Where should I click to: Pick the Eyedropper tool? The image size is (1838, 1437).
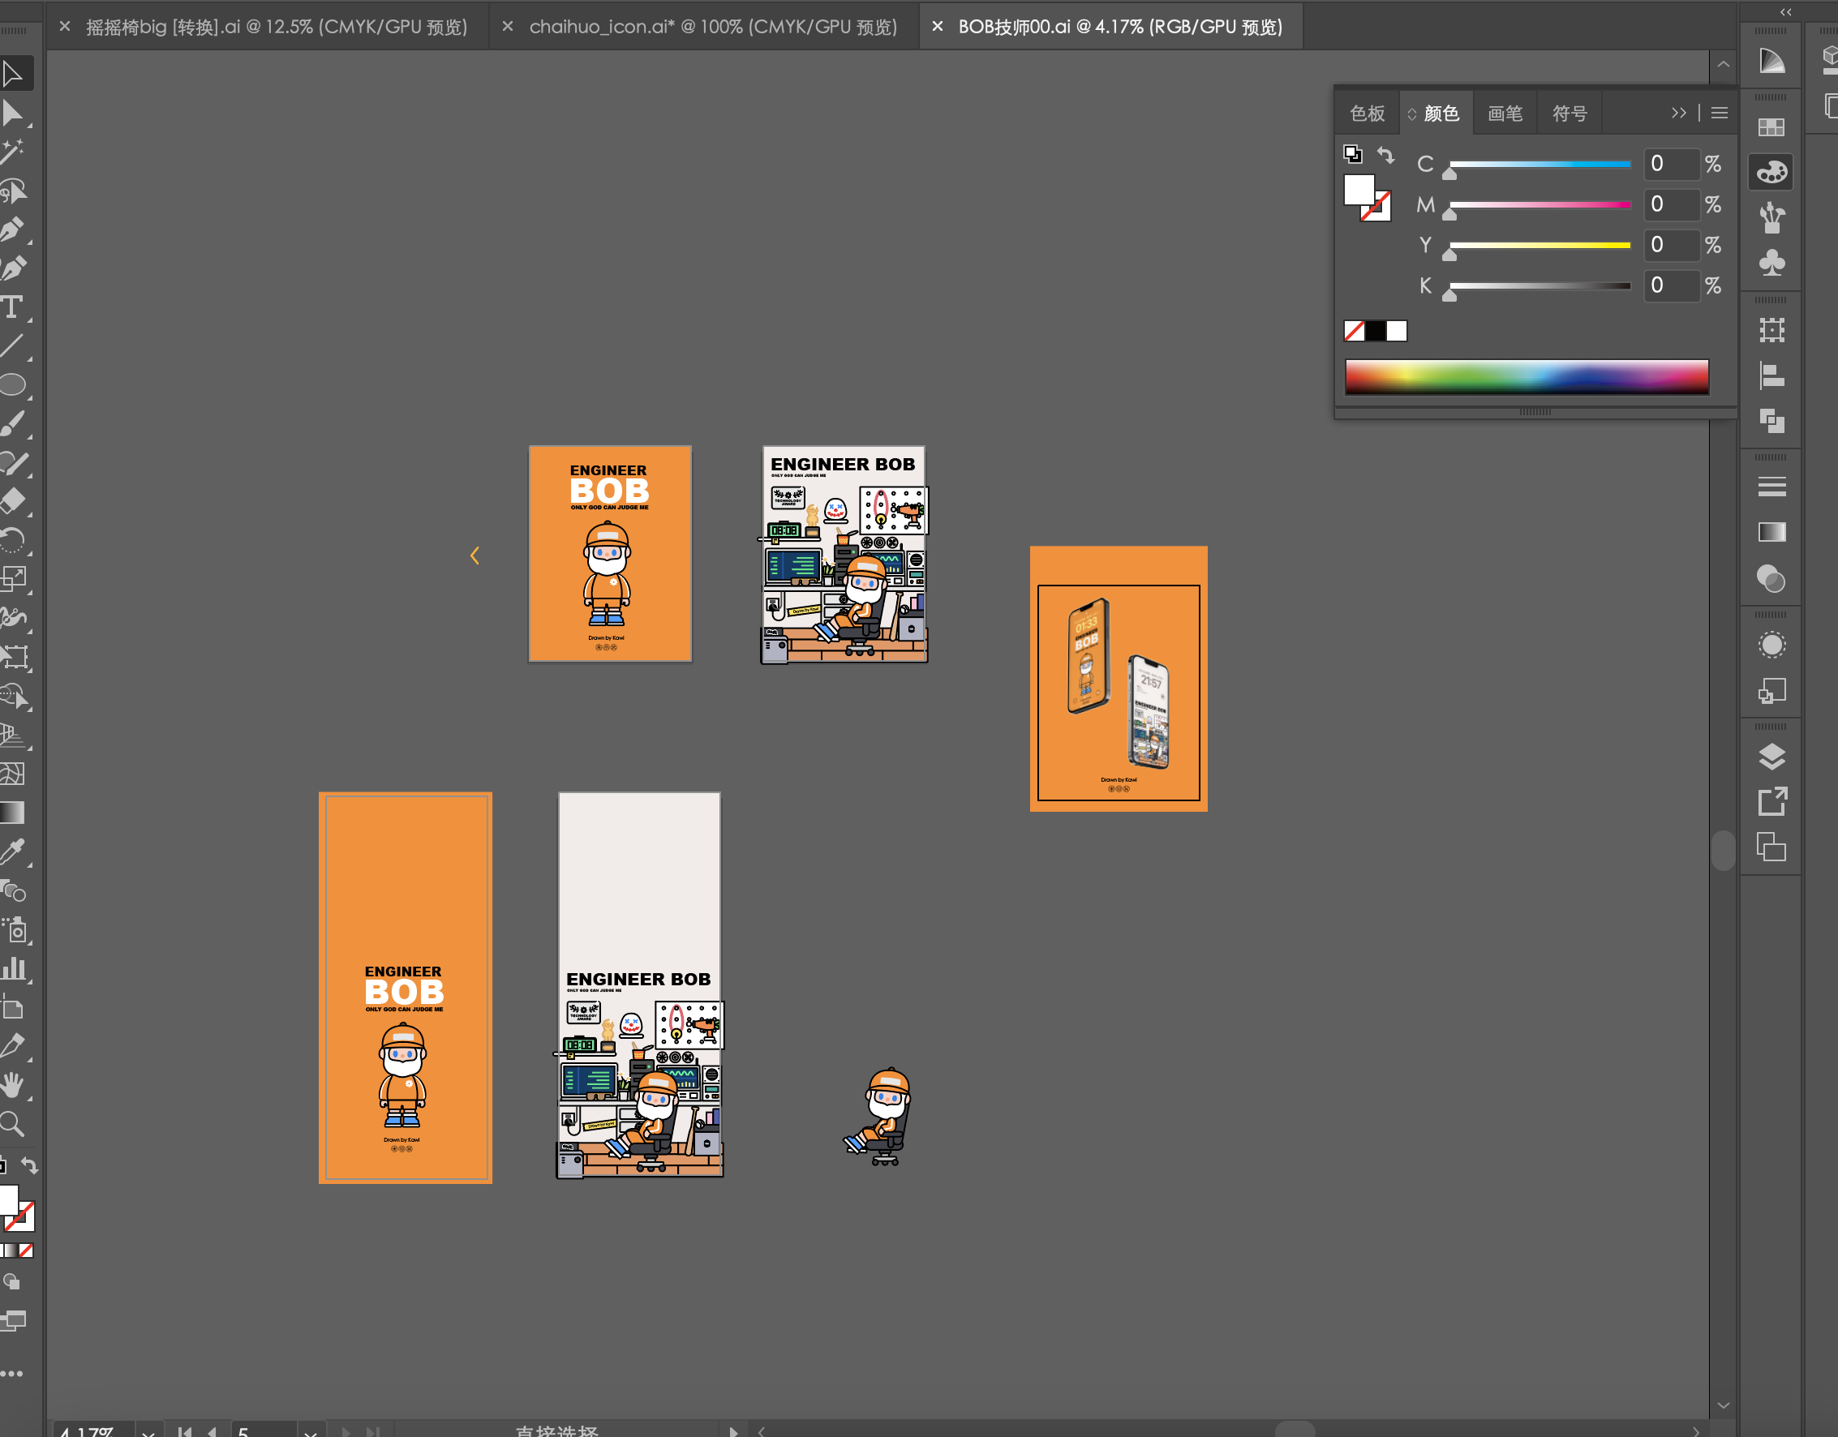[x=13, y=851]
